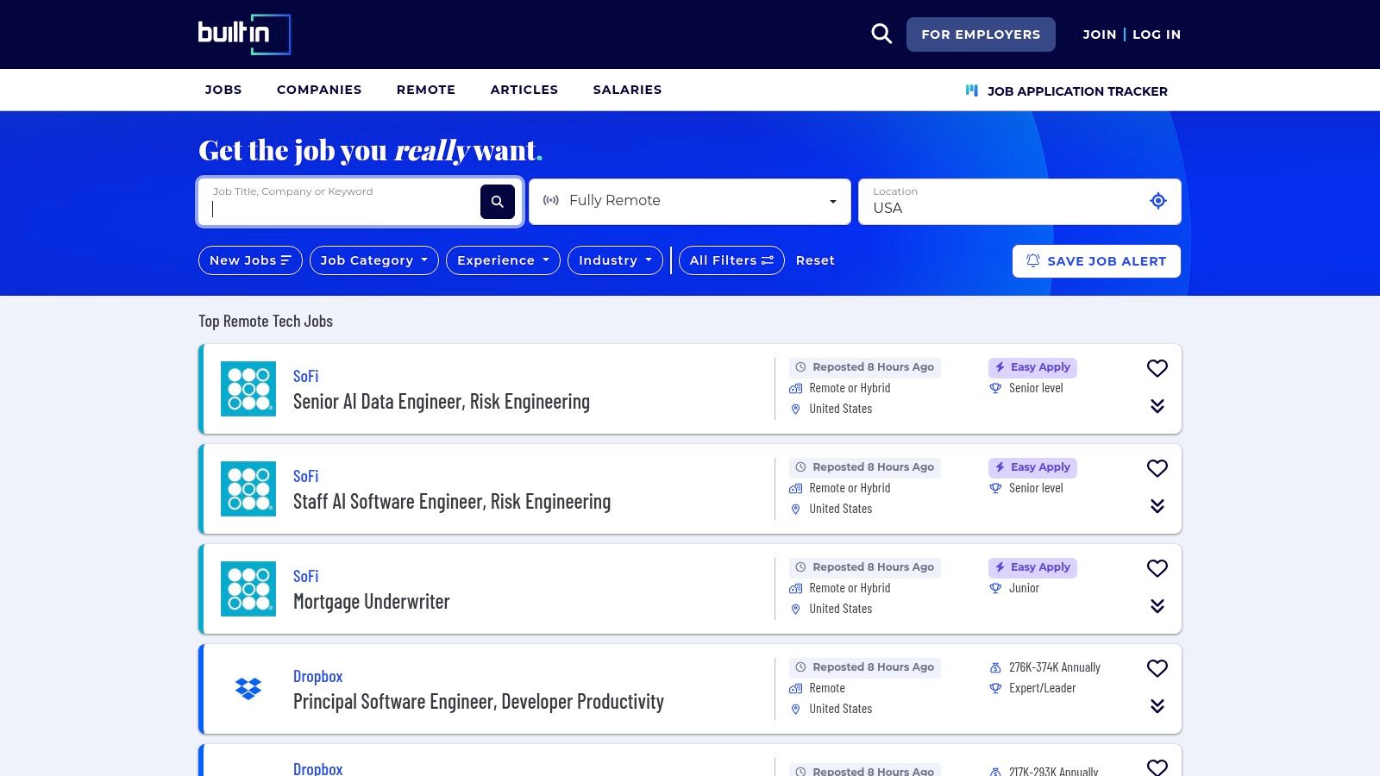
Task: Switch to the SALARIES section
Action: click(627, 90)
